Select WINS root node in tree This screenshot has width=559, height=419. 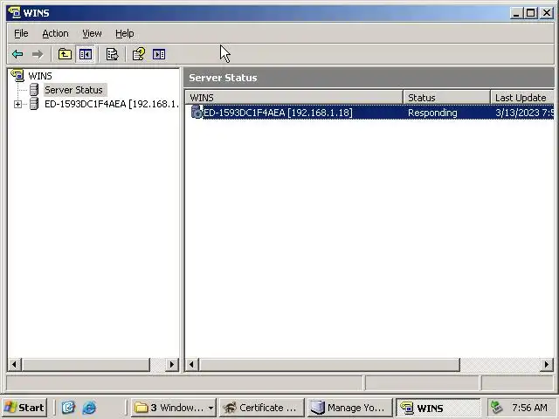40,76
